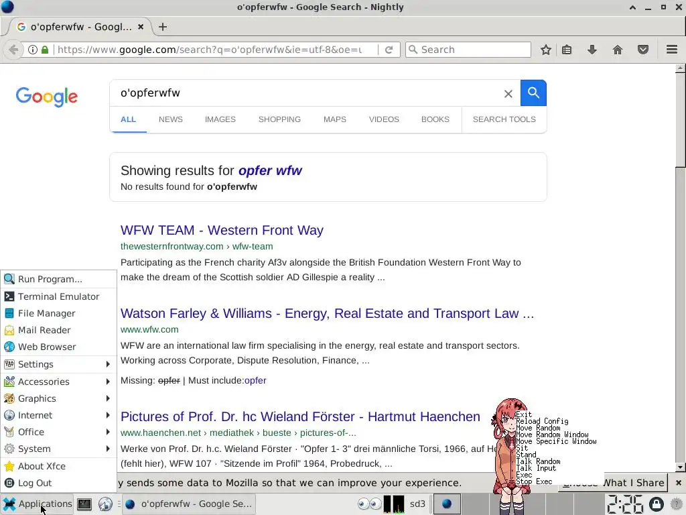This screenshot has height=515, width=686.
Task: Launch web browser from panel globe icon
Action: (105, 504)
